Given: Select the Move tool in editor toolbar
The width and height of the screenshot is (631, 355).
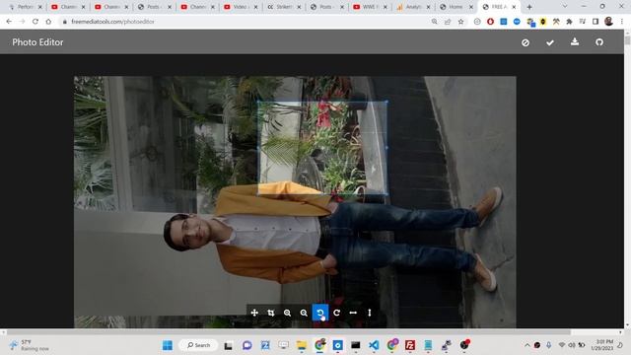Looking at the screenshot, I should coord(254,313).
